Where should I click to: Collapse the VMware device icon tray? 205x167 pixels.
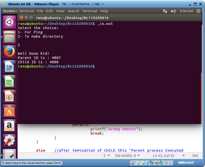pyautogui.click(x=171, y=163)
